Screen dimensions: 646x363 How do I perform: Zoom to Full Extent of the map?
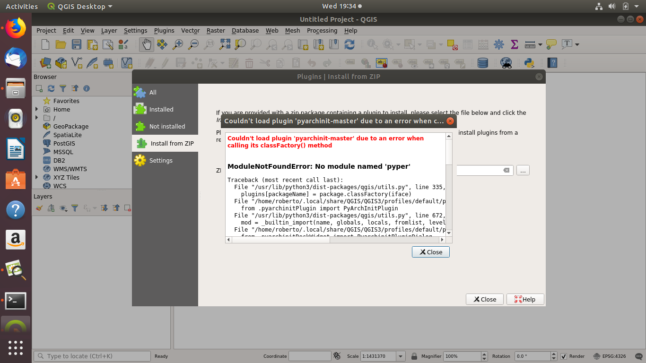coord(225,44)
